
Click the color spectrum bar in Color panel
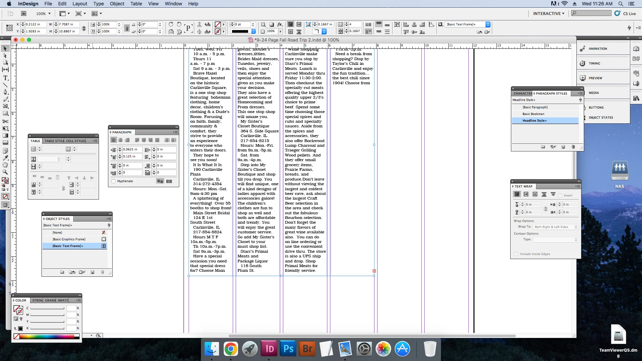47,337
